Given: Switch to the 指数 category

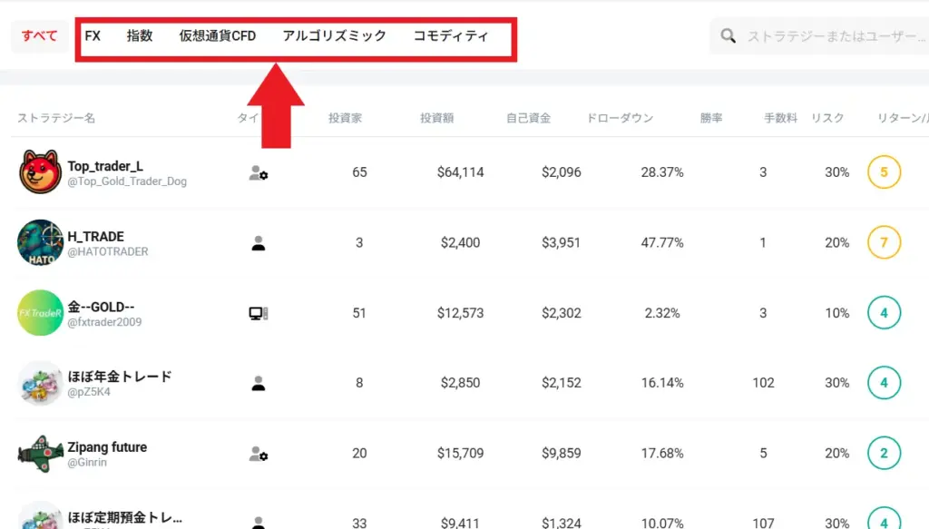Looking at the screenshot, I should click(141, 36).
